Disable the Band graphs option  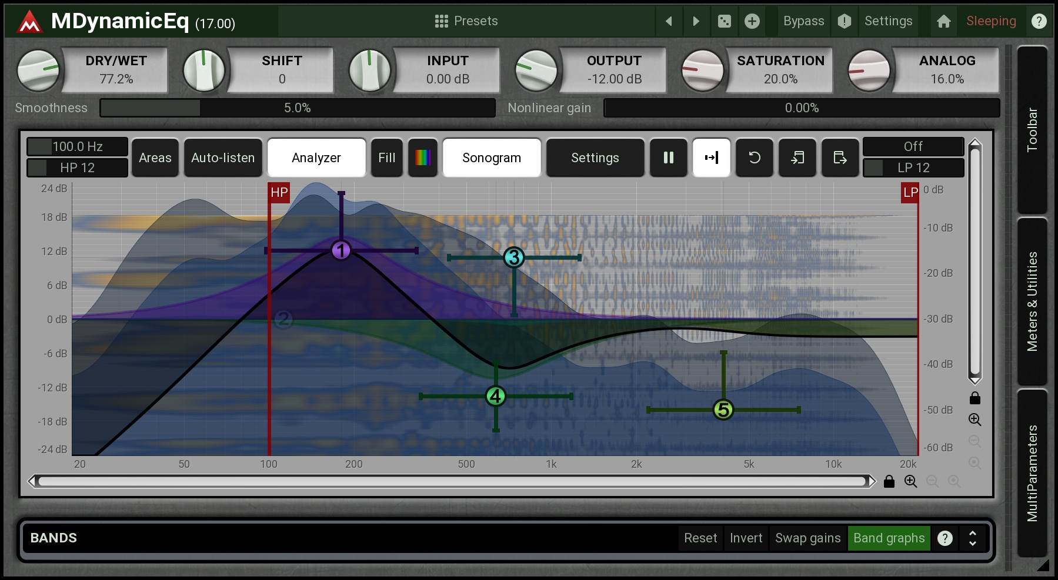click(889, 538)
